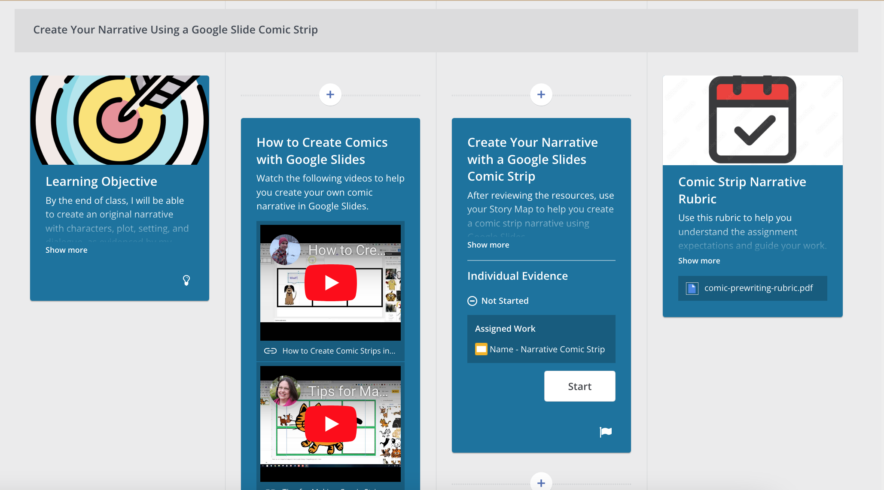Click the 'Tips for Ma...' video title overlay
This screenshot has height=490, width=884.
[x=348, y=391]
